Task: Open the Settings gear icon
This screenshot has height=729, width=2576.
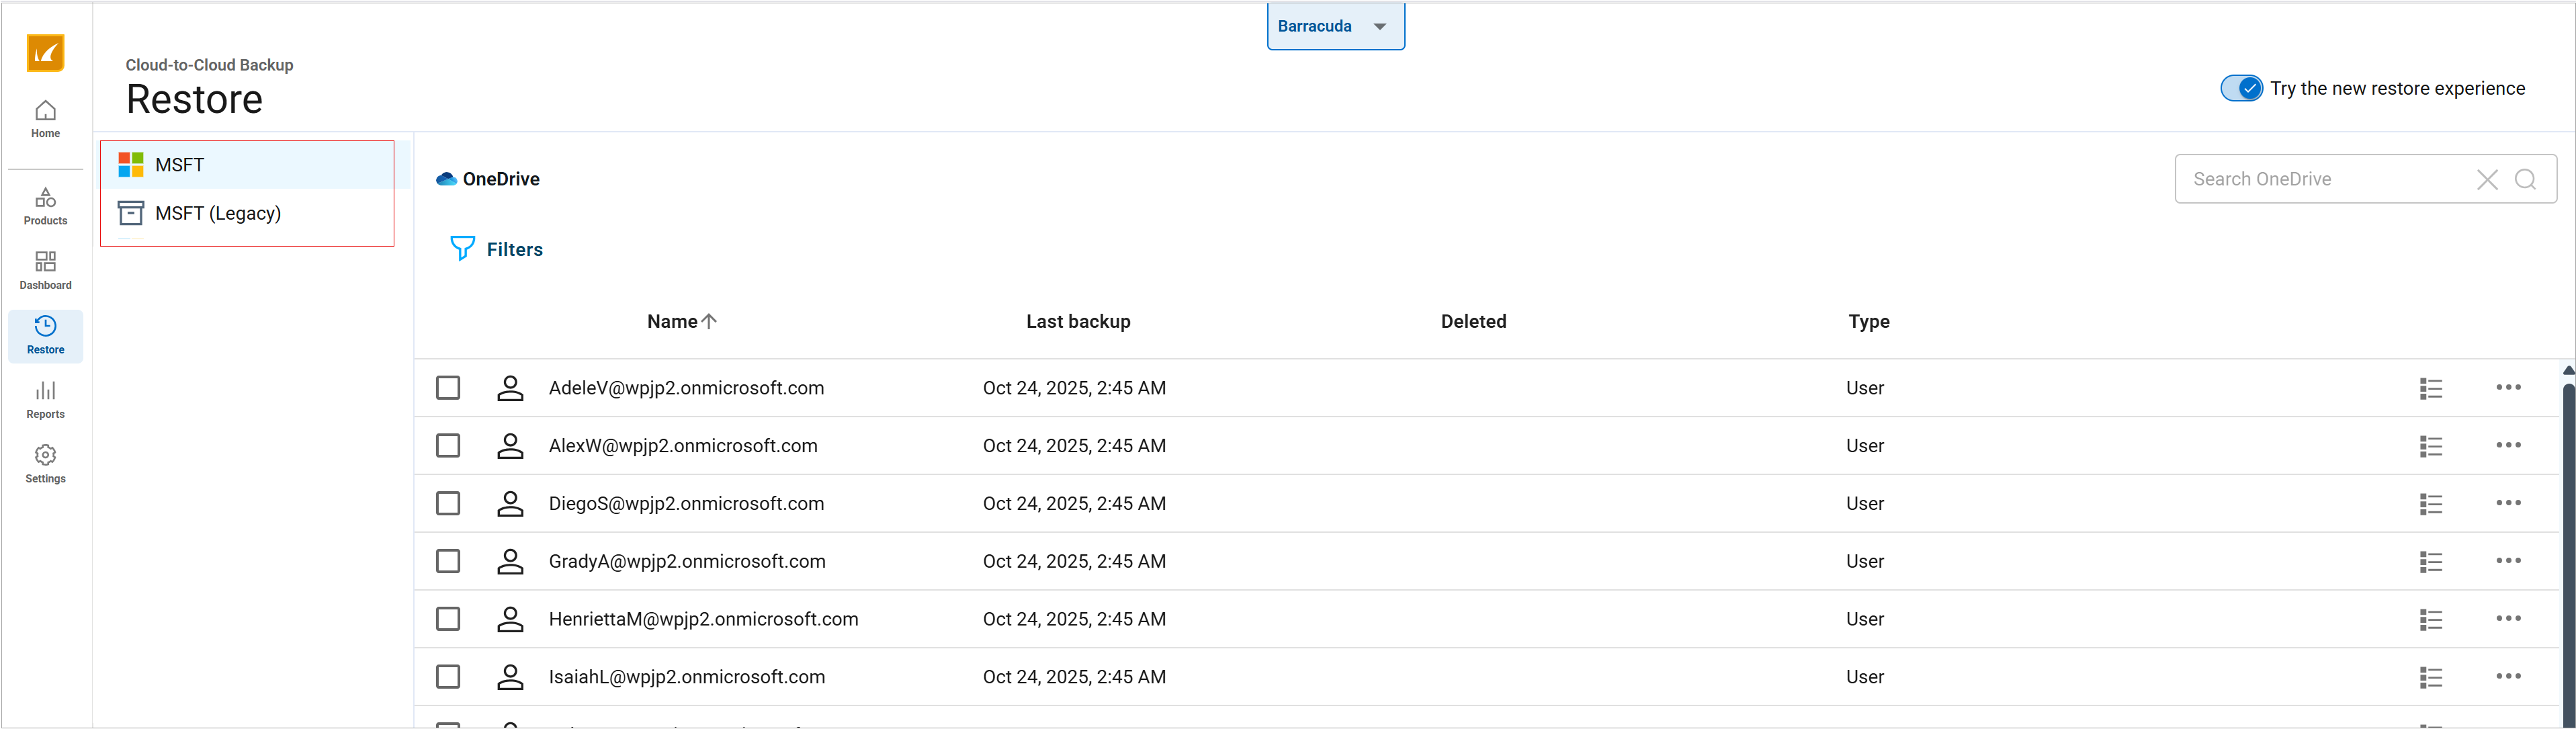Action: pyautogui.click(x=45, y=463)
